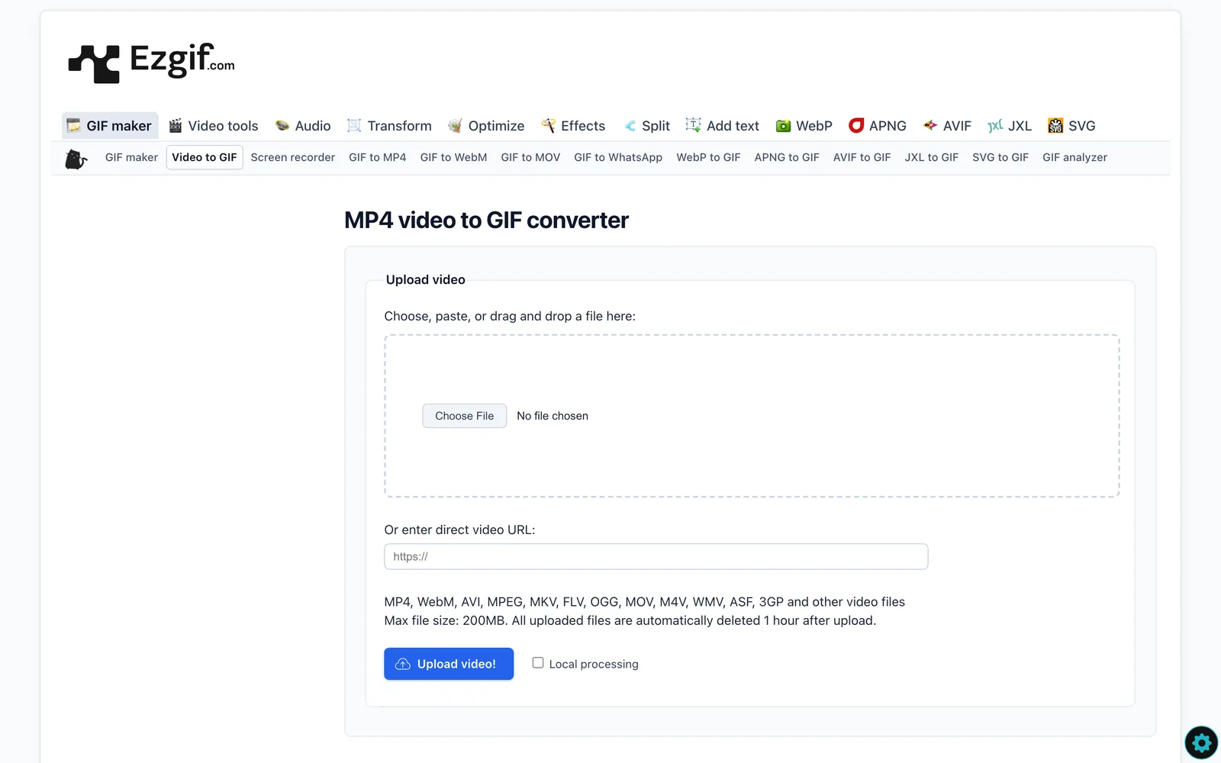Viewport: 1221px width, 763px height.
Task: Go to GIF to WebM
Action: (453, 157)
